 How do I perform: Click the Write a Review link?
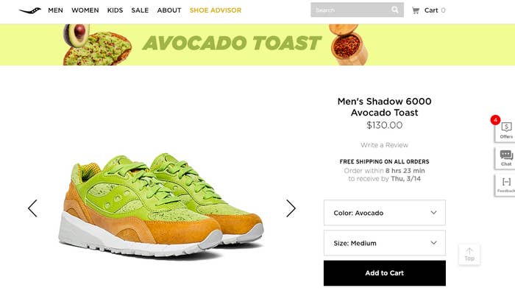[x=384, y=145]
